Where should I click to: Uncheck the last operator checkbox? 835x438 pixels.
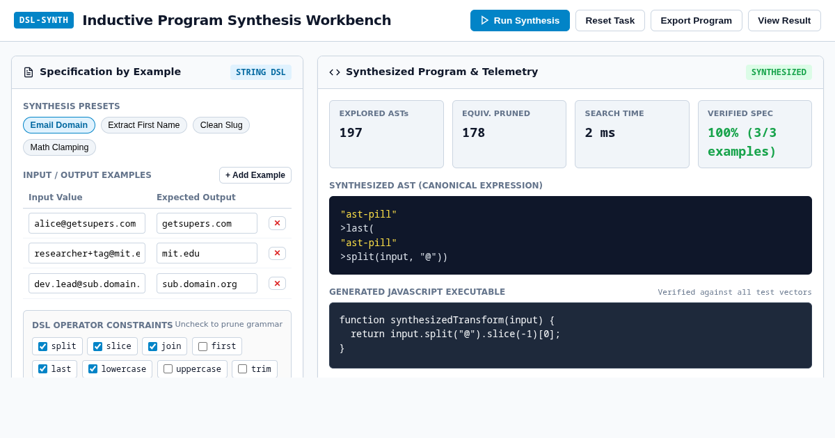(43, 369)
